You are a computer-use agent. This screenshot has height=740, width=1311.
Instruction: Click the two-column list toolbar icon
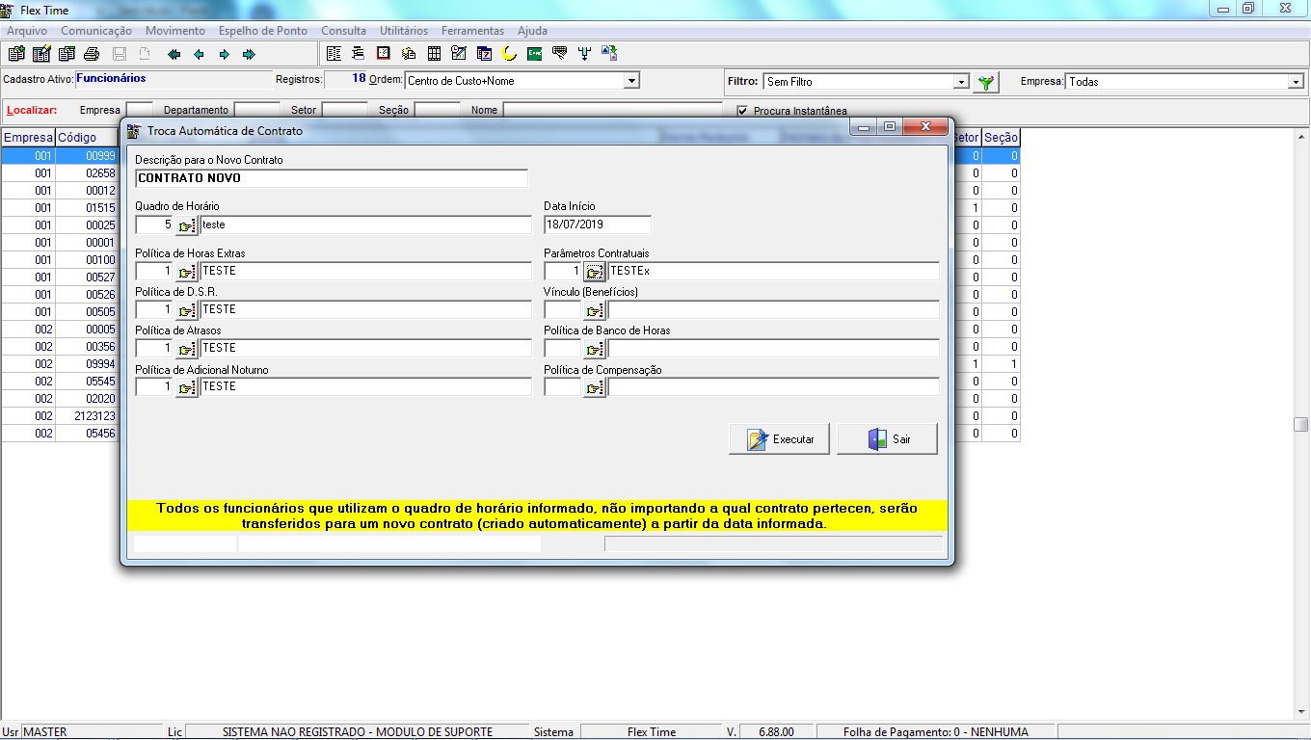click(x=334, y=54)
